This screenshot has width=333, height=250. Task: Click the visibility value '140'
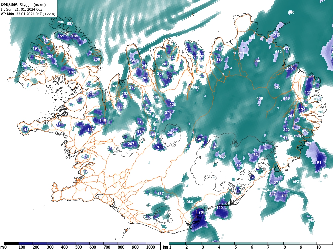pos(103,120)
